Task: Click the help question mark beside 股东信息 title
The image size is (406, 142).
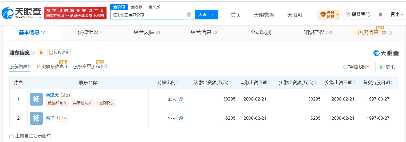Action: [x=33, y=53]
